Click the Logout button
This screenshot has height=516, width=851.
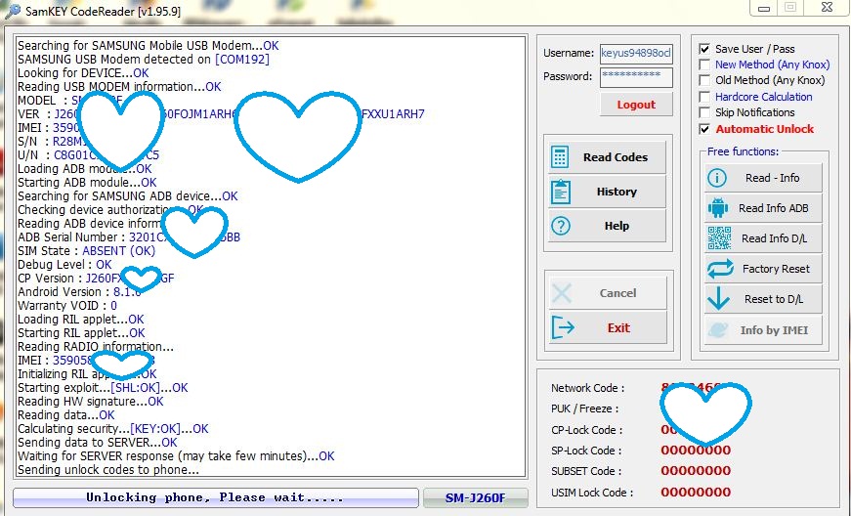[x=636, y=105]
